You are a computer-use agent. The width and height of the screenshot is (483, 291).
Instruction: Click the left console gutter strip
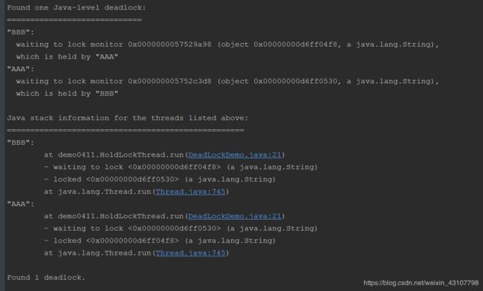tap(2, 145)
